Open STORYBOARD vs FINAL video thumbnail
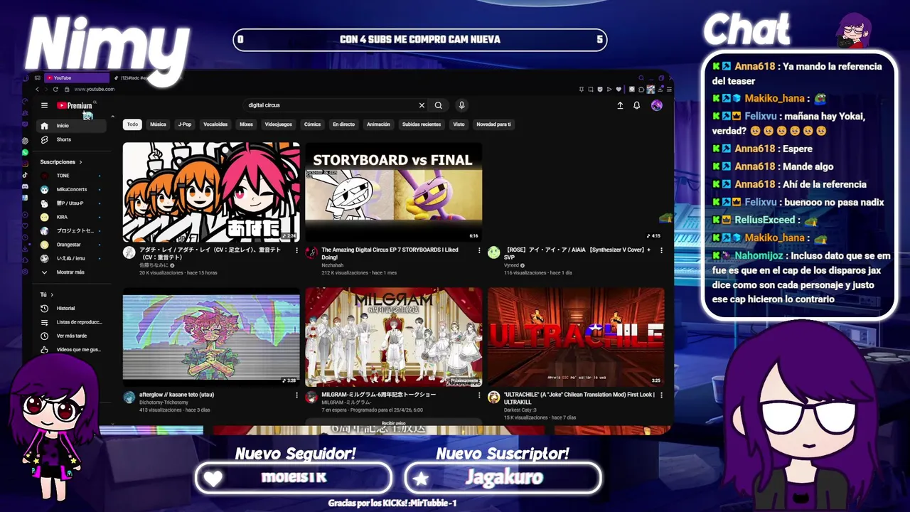Screen dimensions: 910x512 pyautogui.click(x=393, y=192)
